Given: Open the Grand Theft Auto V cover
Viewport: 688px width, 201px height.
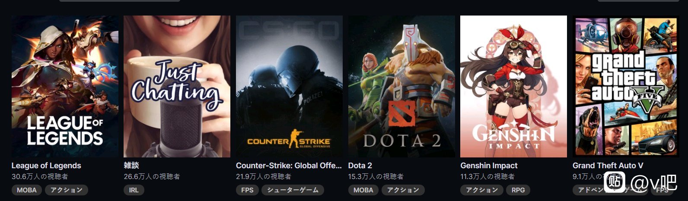Looking at the screenshot, I should point(626,86).
